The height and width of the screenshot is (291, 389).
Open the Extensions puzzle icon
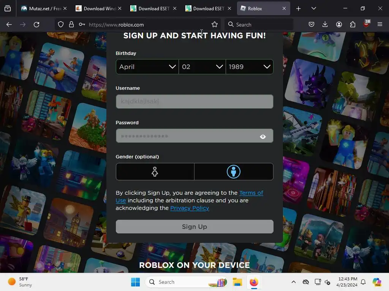tap(353, 25)
